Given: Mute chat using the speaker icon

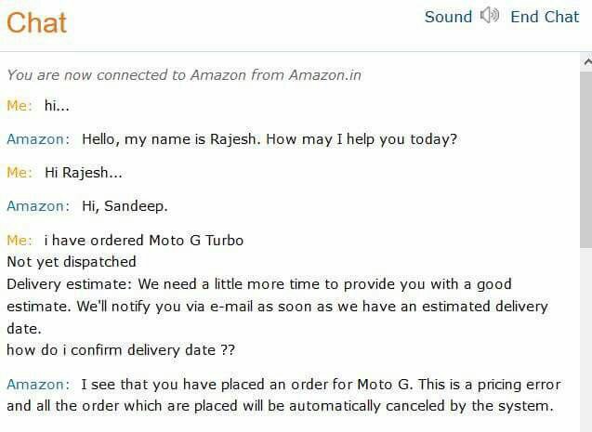Looking at the screenshot, I should [x=490, y=16].
